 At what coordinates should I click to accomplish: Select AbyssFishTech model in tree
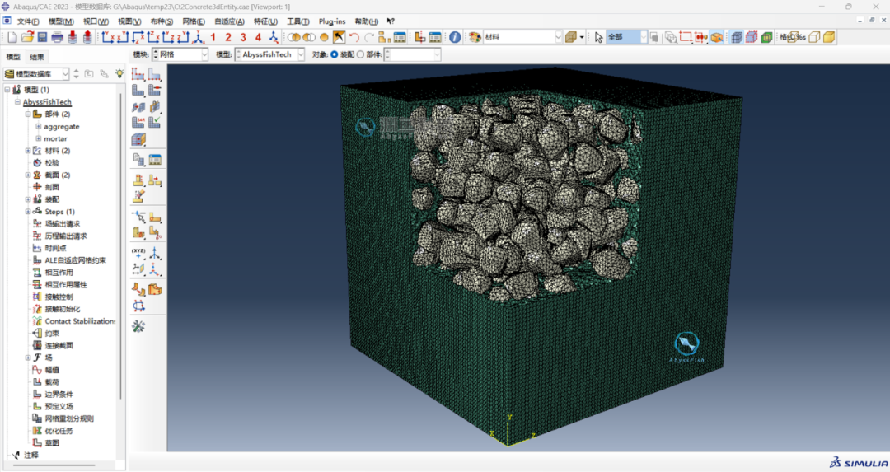(x=47, y=102)
